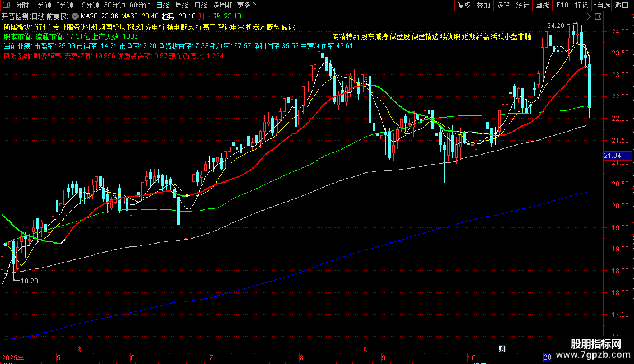The width and height of the screenshot is (634, 364).
Task: Open the 财 financial report marker
Action: [x=502, y=349]
